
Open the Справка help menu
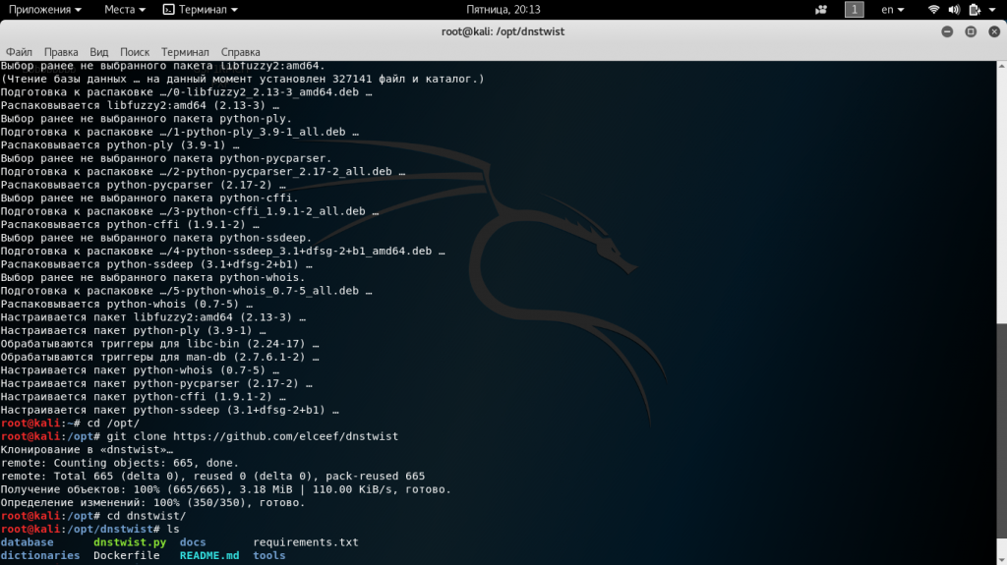pos(241,51)
